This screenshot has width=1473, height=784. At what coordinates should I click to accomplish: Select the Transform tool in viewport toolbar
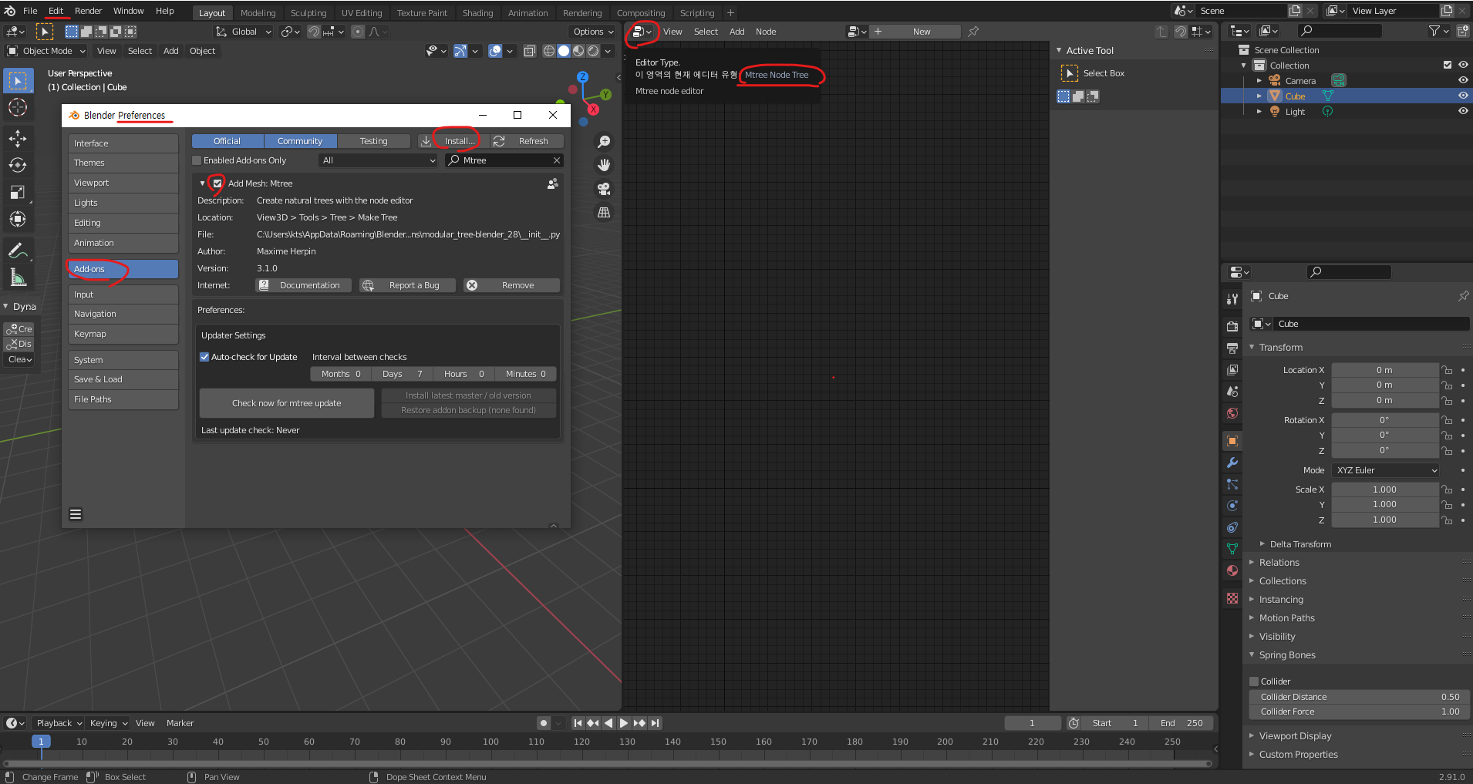point(18,219)
